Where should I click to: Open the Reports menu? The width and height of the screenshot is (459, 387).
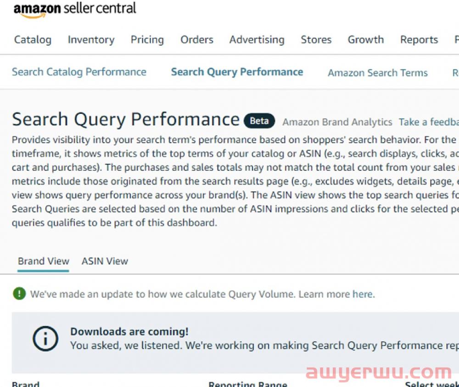(x=419, y=40)
